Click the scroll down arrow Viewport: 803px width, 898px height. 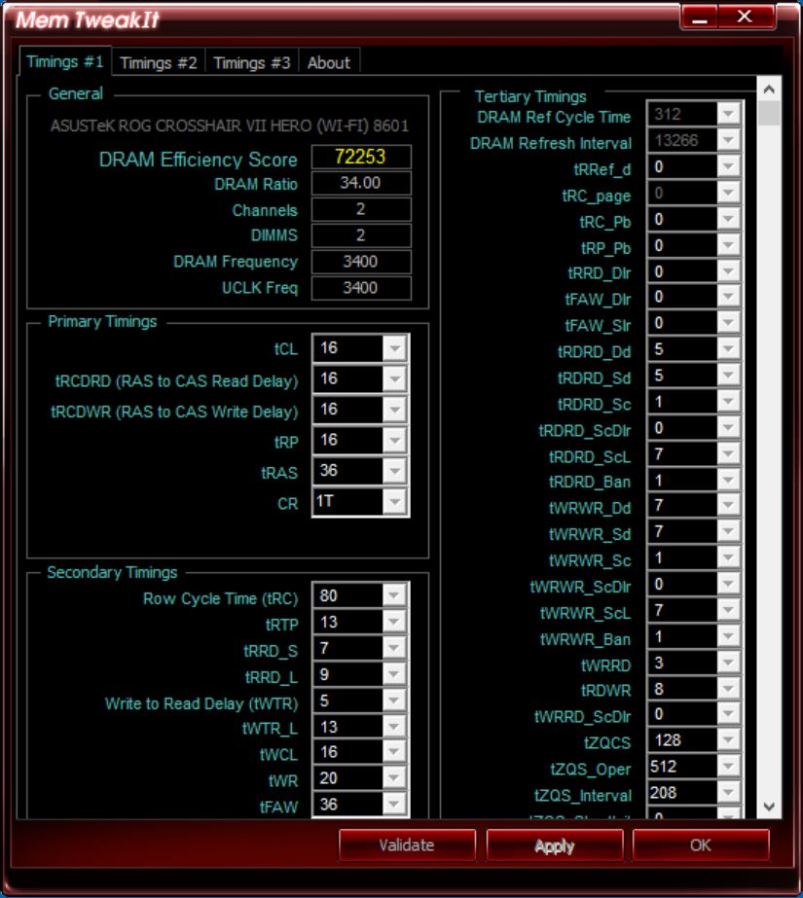click(769, 807)
